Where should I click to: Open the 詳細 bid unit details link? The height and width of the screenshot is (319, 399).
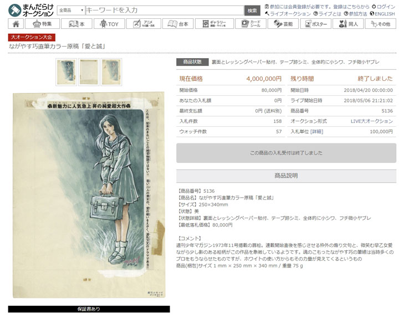[316, 131]
